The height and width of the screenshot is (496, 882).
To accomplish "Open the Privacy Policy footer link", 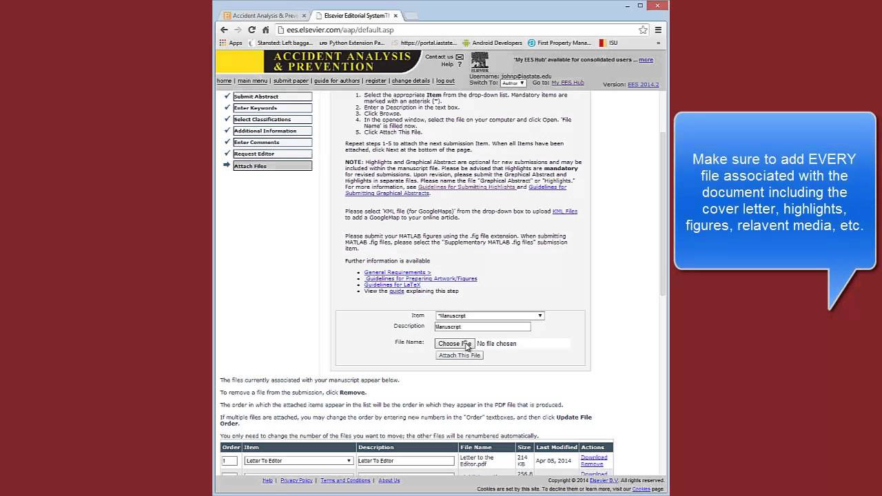I will pyautogui.click(x=296, y=480).
